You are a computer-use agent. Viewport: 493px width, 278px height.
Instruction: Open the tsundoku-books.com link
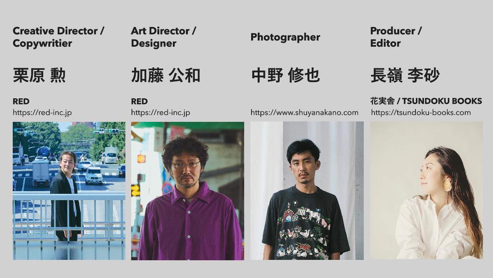[421, 113]
